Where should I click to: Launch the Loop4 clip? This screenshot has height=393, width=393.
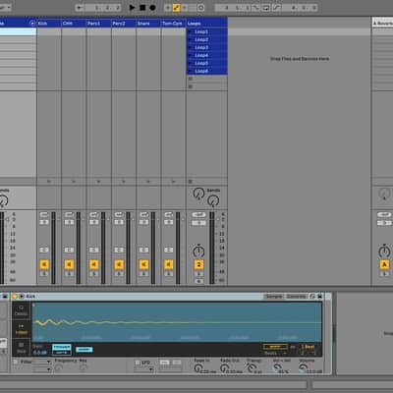click(191, 55)
